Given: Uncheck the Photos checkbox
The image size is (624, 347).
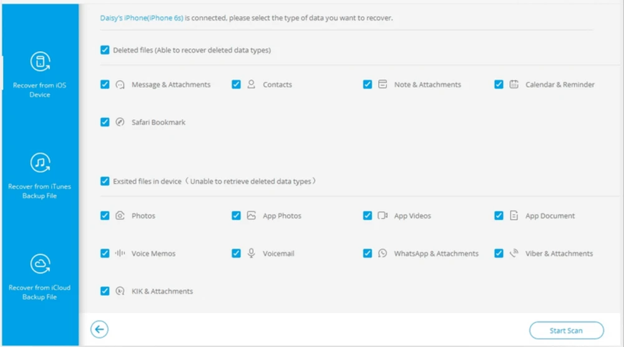Looking at the screenshot, I should click(x=105, y=216).
